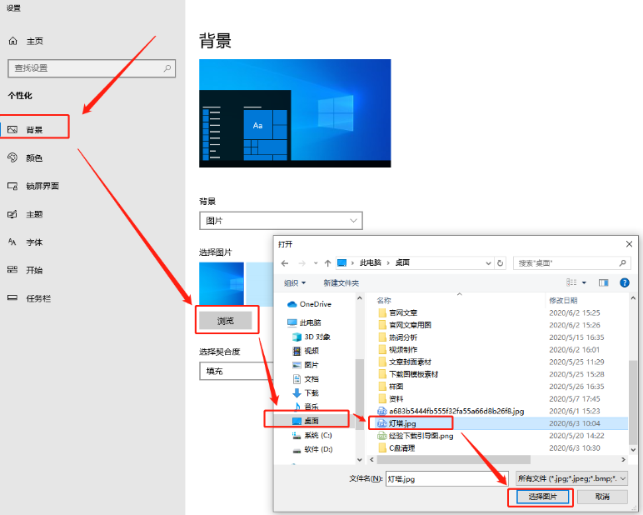The width and height of the screenshot is (643, 515).
Task: Click the 主页 home icon
Action: click(x=13, y=41)
